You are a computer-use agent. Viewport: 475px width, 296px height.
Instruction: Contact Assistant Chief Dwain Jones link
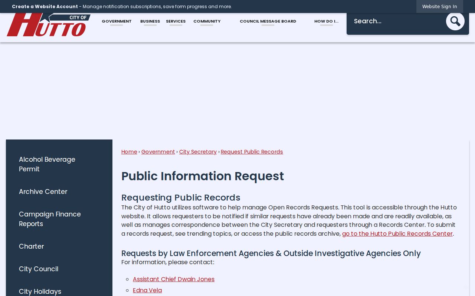[174, 279]
